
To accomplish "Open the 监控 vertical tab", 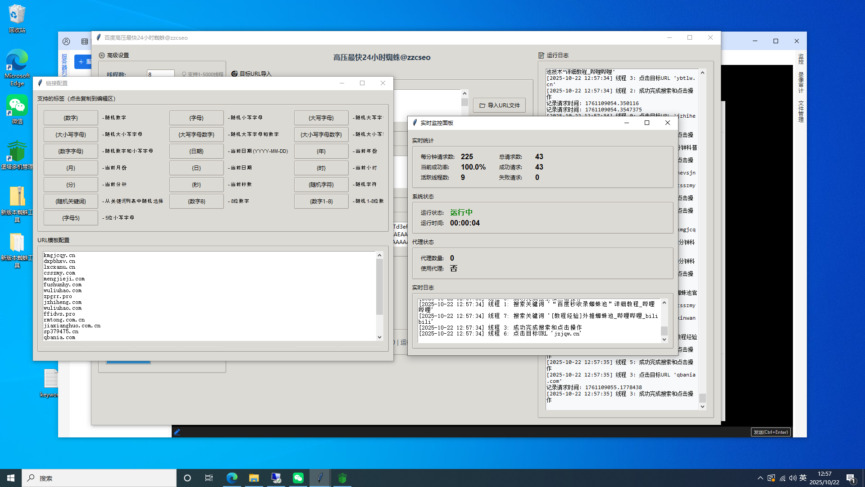I will coord(801,59).
